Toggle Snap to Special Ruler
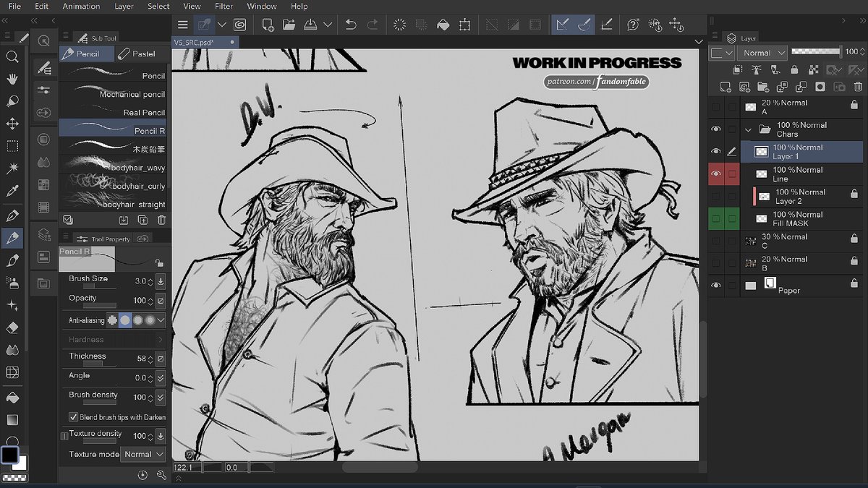 pyautogui.click(x=584, y=25)
